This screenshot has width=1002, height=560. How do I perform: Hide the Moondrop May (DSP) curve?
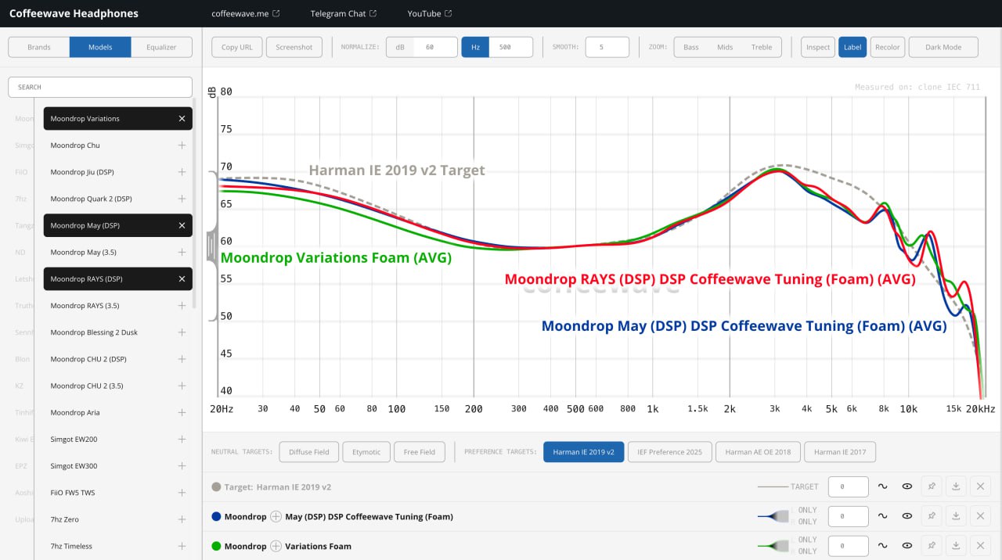907,516
